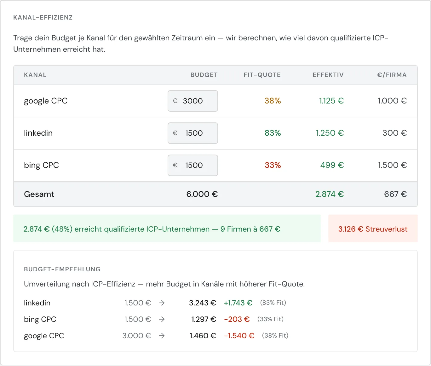Click the EFFEKTIV column header
The width and height of the screenshot is (431, 366).
coord(328,75)
